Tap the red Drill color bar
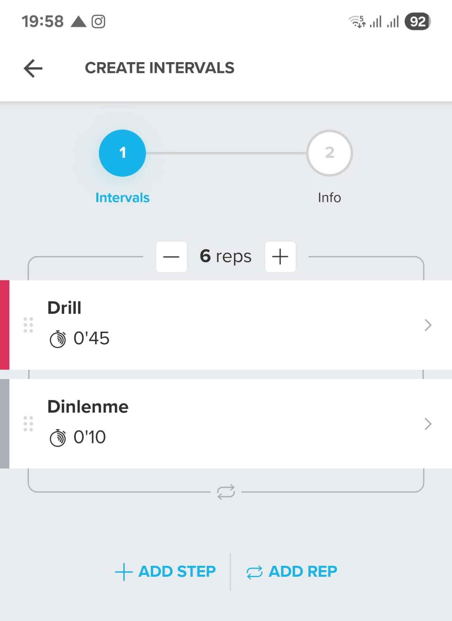Image resolution: width=452 pixels, height=621 pixels. coord(5,325)
